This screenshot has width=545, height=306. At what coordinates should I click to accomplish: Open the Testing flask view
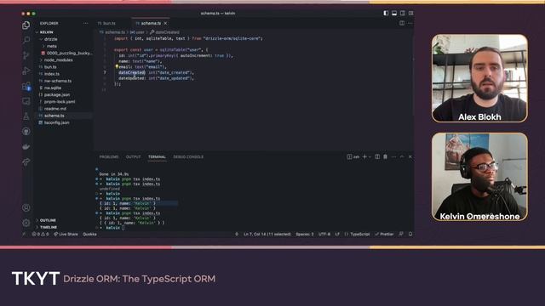[x=26, y=116]
